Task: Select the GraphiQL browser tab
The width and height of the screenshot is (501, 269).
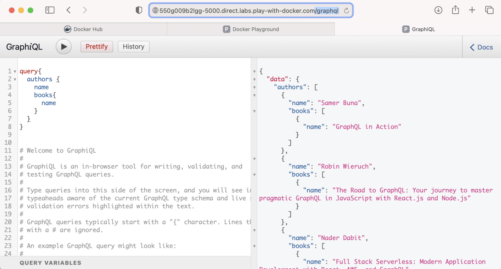Action: click(x=418, y=29)
